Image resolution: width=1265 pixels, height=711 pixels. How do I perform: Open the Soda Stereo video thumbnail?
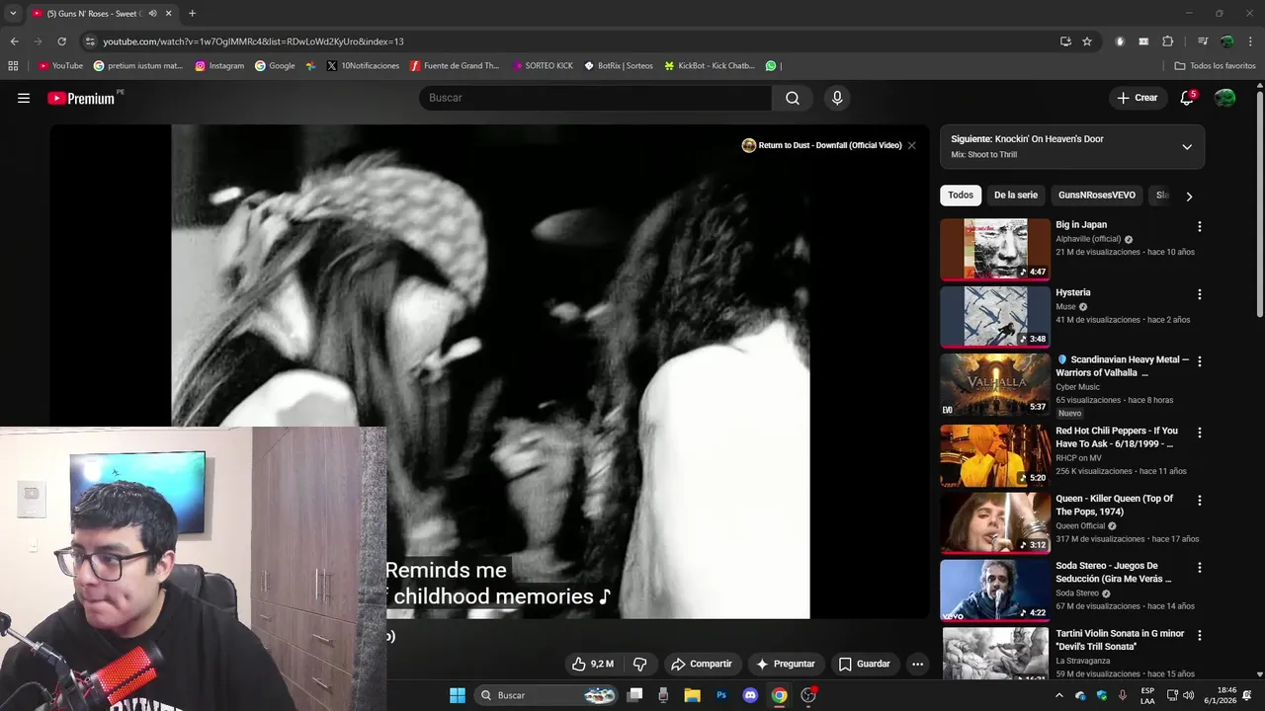coord(995,591)
